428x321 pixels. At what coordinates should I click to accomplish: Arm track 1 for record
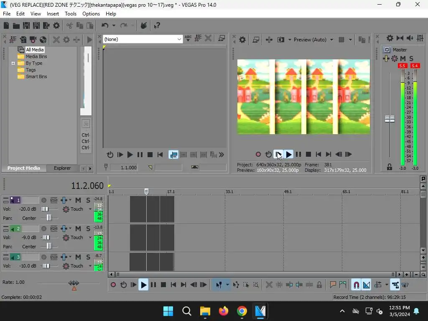point(43,200)
